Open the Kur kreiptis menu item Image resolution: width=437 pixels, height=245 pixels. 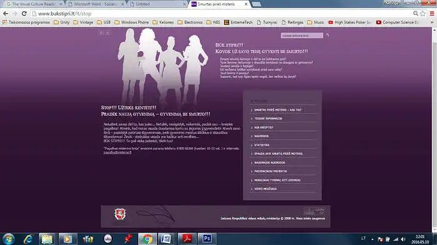click(263, 128)
